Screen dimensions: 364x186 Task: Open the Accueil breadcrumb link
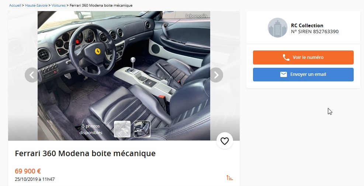pyautogui.click(x=15, y=5)
